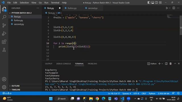Open the Manage gear settings
Viewport: 182px width, 102px height.
(x=4, y=87)
